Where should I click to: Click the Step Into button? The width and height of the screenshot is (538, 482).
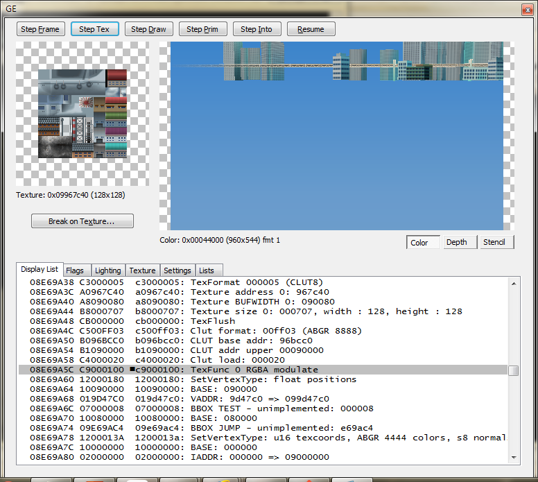pos(257,29)
